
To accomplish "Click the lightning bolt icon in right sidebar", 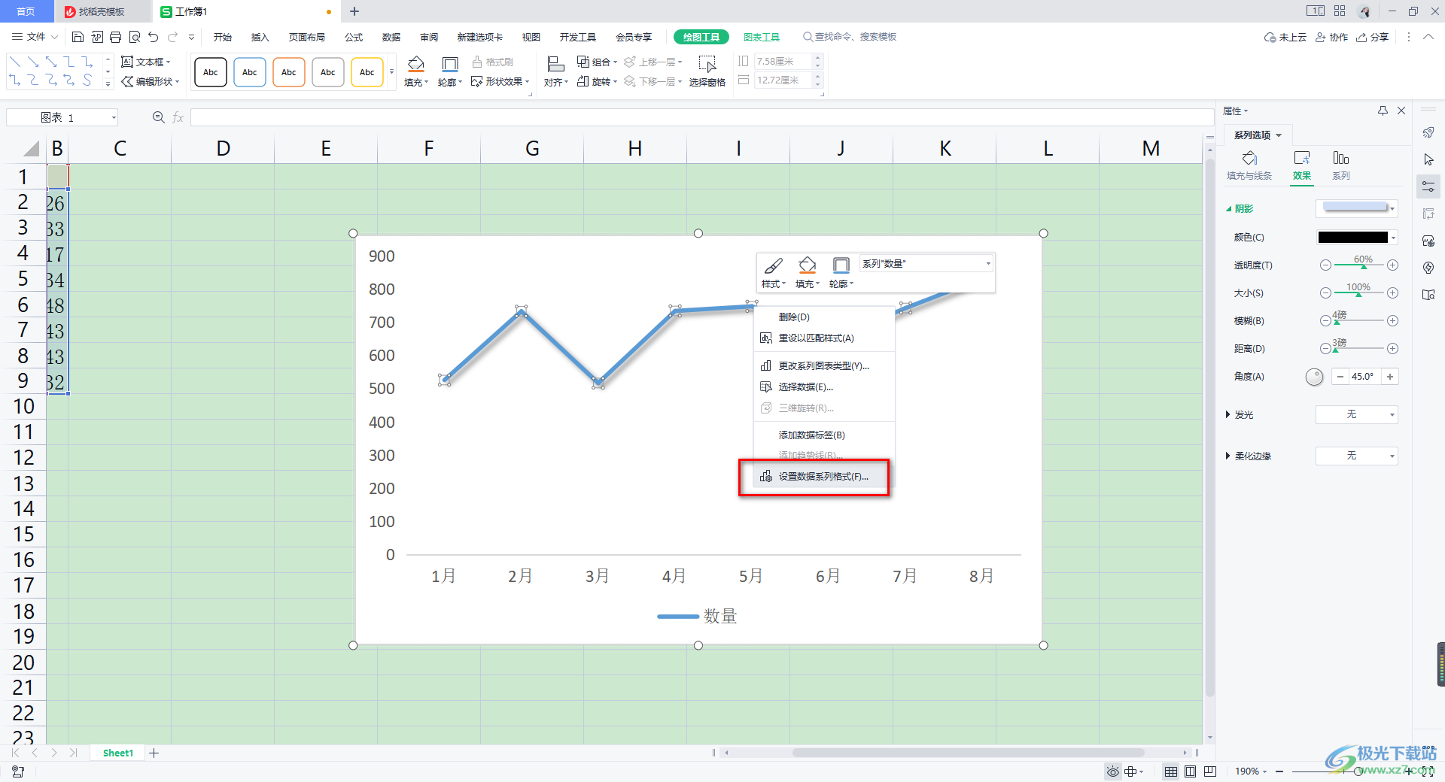I will point(1428,268).
